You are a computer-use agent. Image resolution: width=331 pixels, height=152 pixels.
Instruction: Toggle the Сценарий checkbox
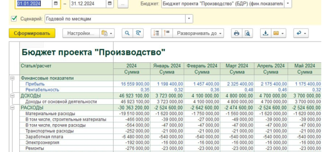pos(14,18)
